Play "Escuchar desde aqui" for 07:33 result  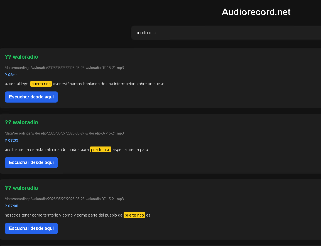(x=31, y=162)
